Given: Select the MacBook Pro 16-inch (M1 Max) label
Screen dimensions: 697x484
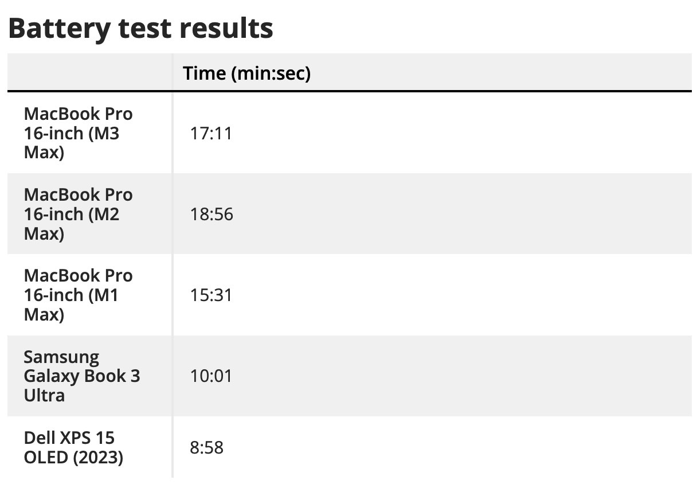Looking at the screenshot, I should click(x=78, y=295).
